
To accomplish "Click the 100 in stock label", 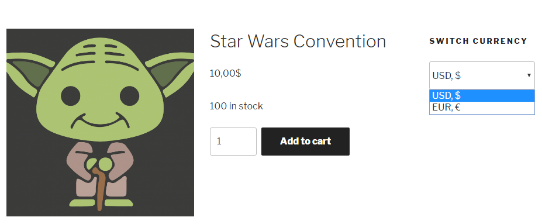I will (236, 106).
